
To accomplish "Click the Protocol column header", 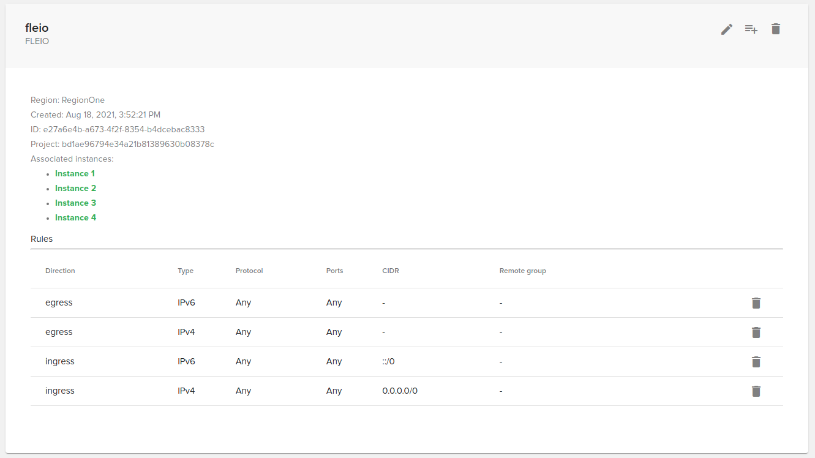I will click(249, 271).
